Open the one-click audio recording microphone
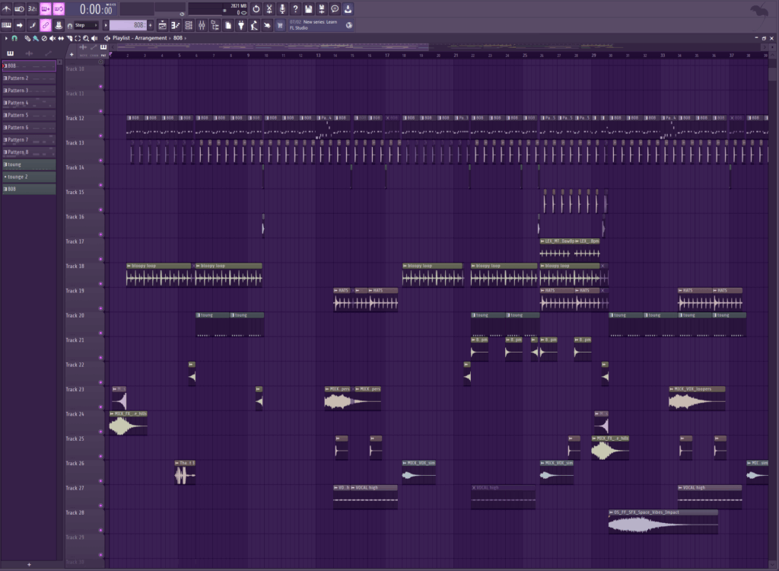The height and width of the screenshot is (571, 779). tap(282, 8)
